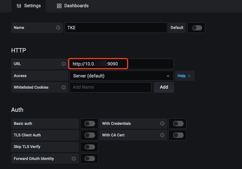Focus the Name field containing TKE
Screen dimensions: 242x169
(x=115, y=28)
